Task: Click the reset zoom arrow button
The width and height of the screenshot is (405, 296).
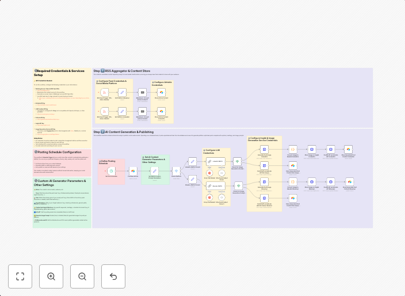Action: [113, 276]
